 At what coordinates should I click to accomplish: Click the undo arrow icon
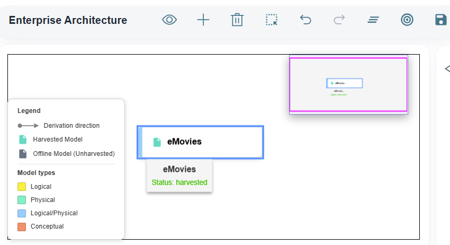(x=305, y=20)
